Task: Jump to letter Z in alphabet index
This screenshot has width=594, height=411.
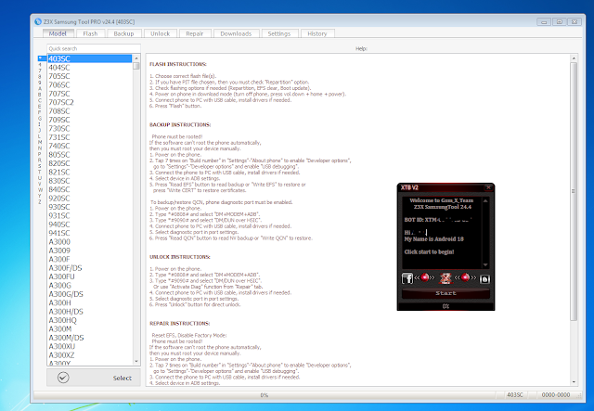Action: [x=40, y=202]
